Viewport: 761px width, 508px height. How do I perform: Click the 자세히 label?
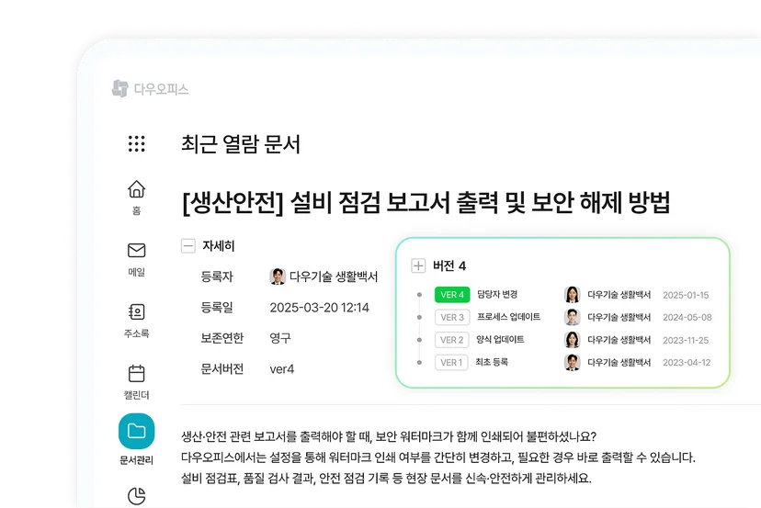coord(219,246)
